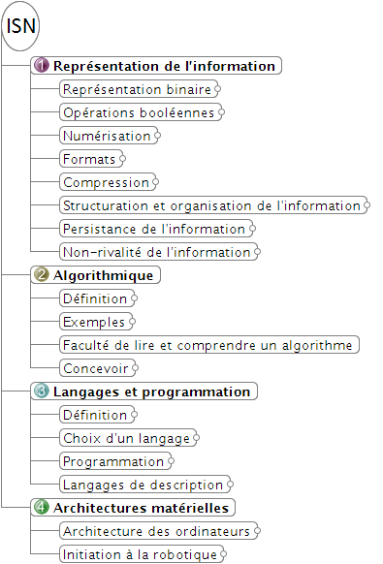Select the Persistance de l'information node
Image resolution: width=383 pixels, height=564 pixels.
[156, 229]
